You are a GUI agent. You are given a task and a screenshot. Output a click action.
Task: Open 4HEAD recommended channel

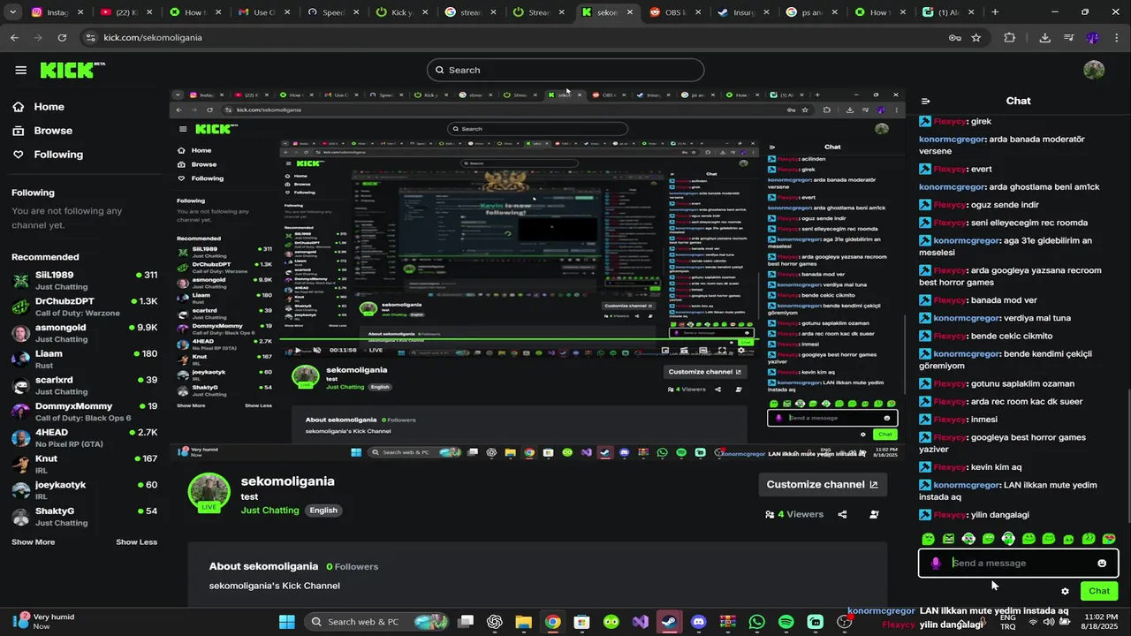84,437
